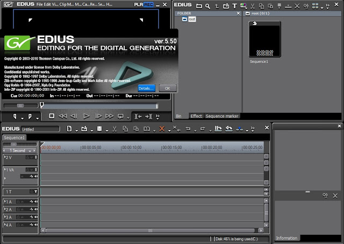Viewport: 344px width, 244px height.
Task: Step to previous frame
Action: 74,116
